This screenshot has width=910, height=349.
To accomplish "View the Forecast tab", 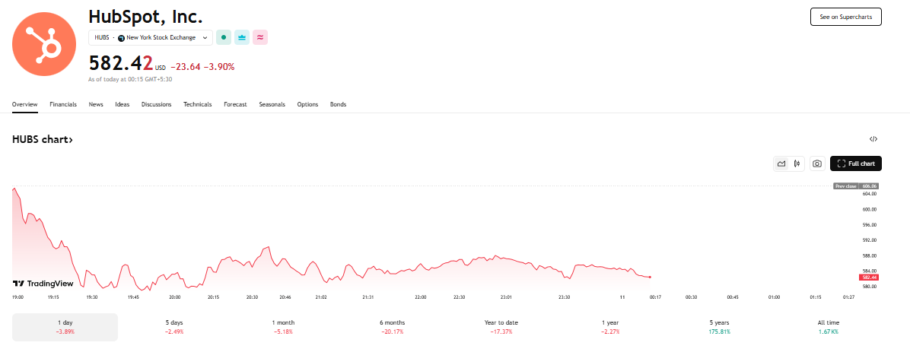I will pos(236,104).
